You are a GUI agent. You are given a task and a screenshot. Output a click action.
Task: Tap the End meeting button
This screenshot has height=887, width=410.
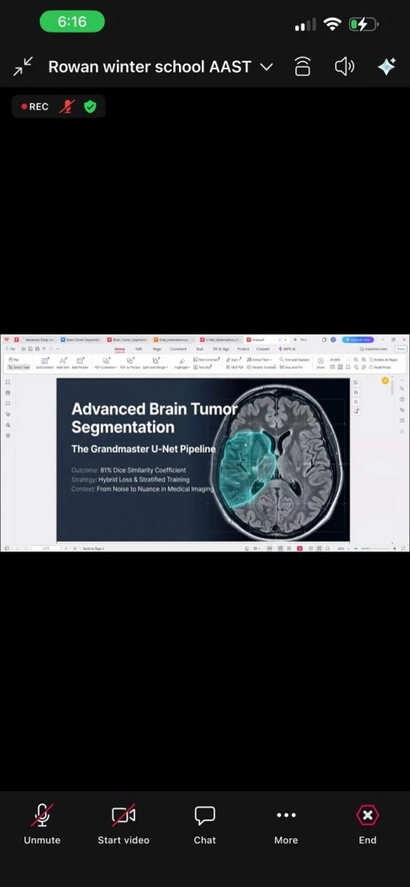367,815
